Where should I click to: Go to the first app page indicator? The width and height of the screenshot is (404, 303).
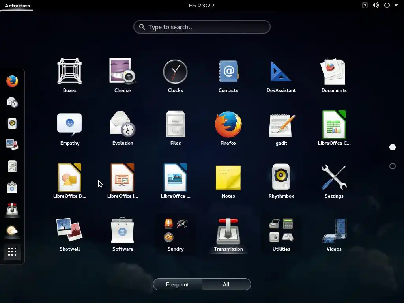tap(393, 147)
